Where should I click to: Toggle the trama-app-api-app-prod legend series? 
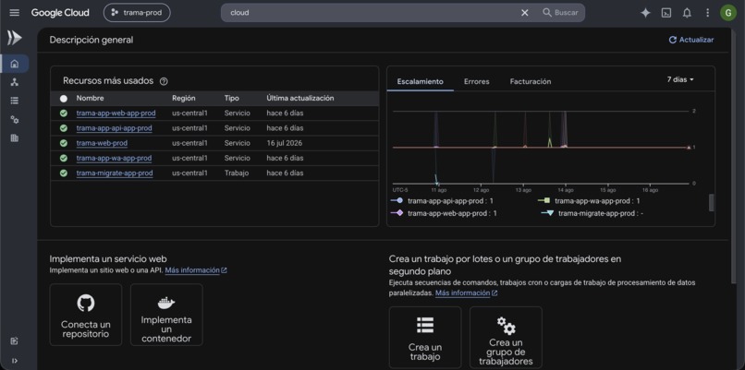[x=442, y=200]
